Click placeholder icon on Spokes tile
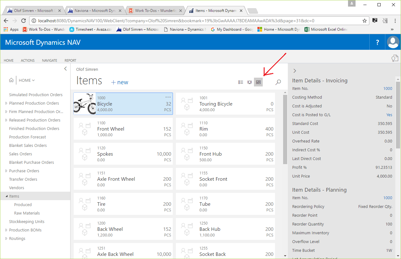The width and height of the screenshot is (401, 259). coord(84,154)
